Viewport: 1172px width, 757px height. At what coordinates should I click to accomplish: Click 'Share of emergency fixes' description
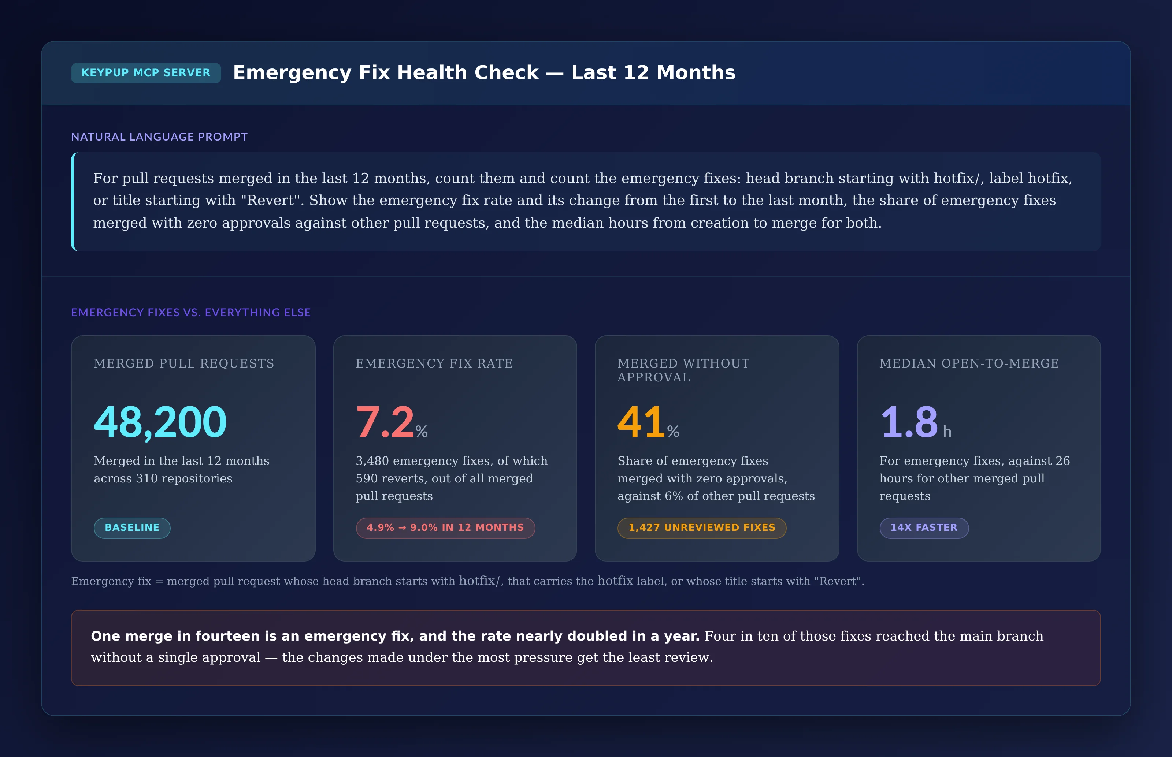[x=716, y=478]
